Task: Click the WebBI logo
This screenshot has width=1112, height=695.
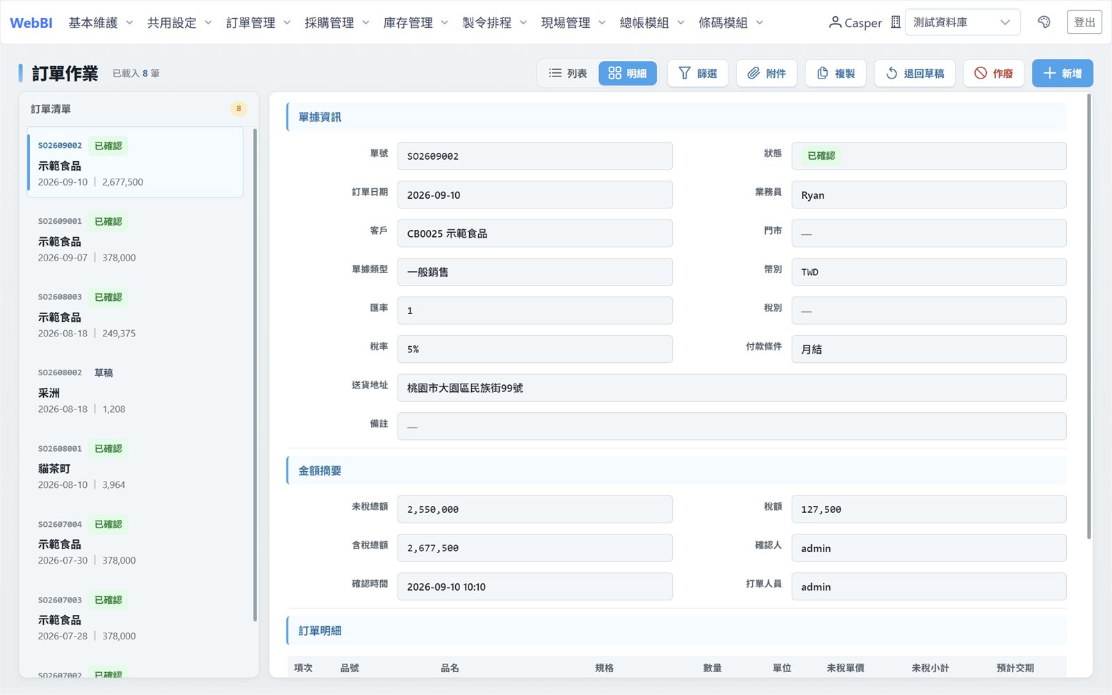Action: (31, 23)
